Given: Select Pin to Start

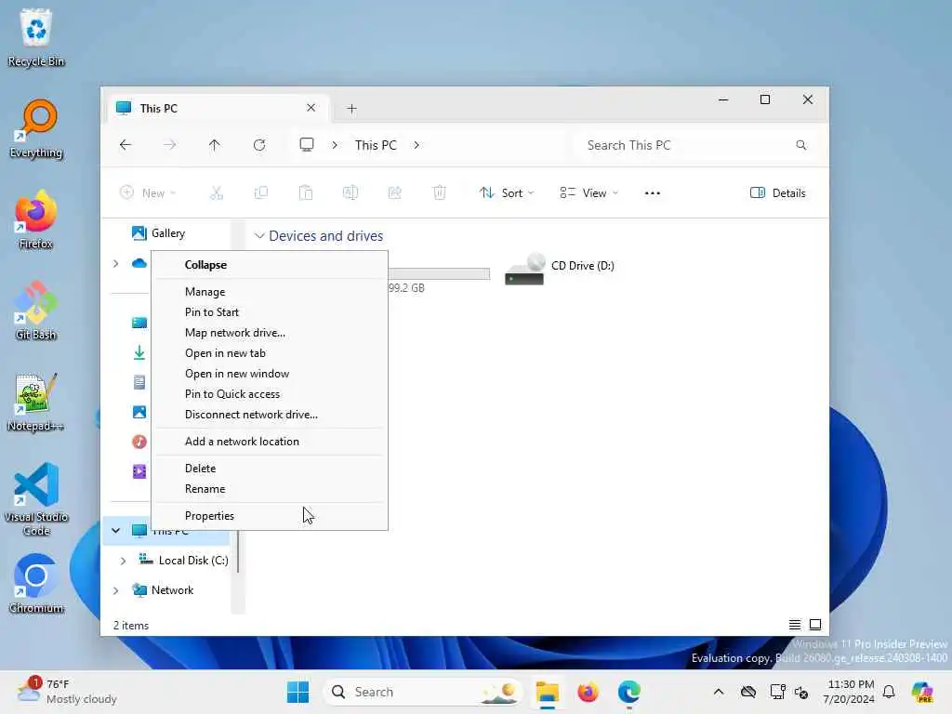Looking at the screenshot, I should pyautogui.click(x=270, y=312).
